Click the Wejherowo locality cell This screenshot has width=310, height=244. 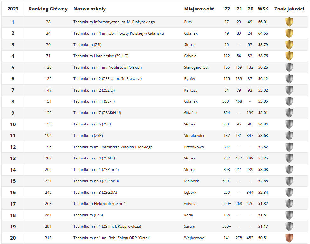(x=194, y=238)
